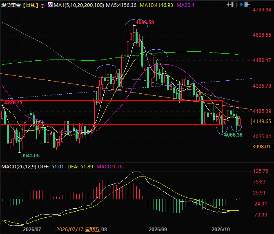Select the MA5:4156.36 legend label
The width and height of the screenshot is (274, 234).
121,5
